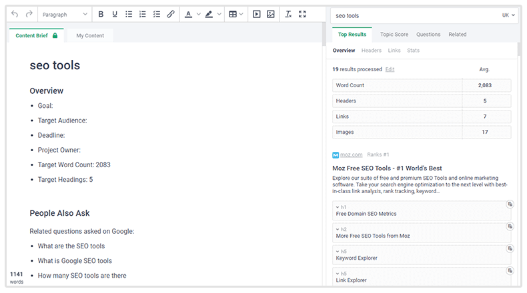Viewport: 527px width, 293px height.
Task: Insert a numbered list
Action: pos(142,14)
